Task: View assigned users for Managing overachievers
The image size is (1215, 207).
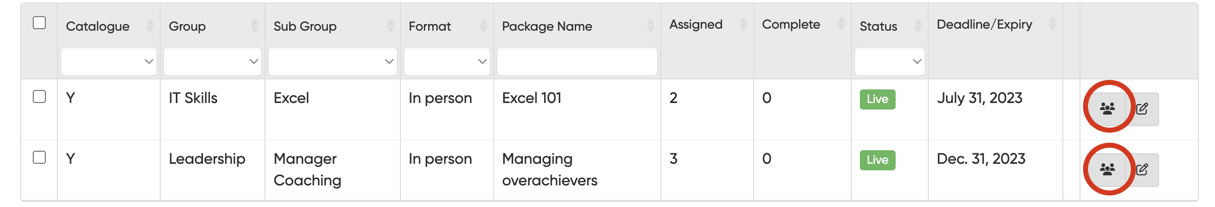Action: pos(1107,169)
